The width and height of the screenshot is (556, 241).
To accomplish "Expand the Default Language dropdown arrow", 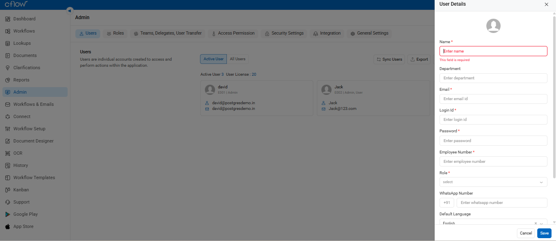I will pos(541,223).
